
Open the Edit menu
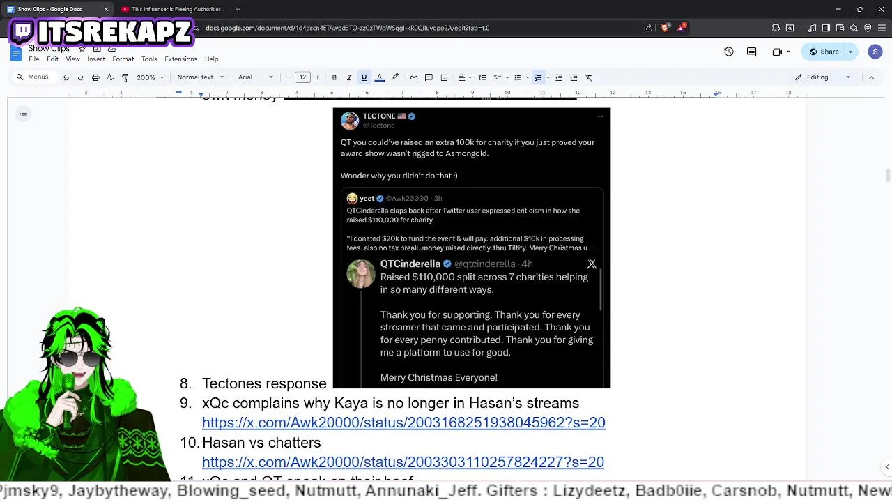(x=52, y=59)
